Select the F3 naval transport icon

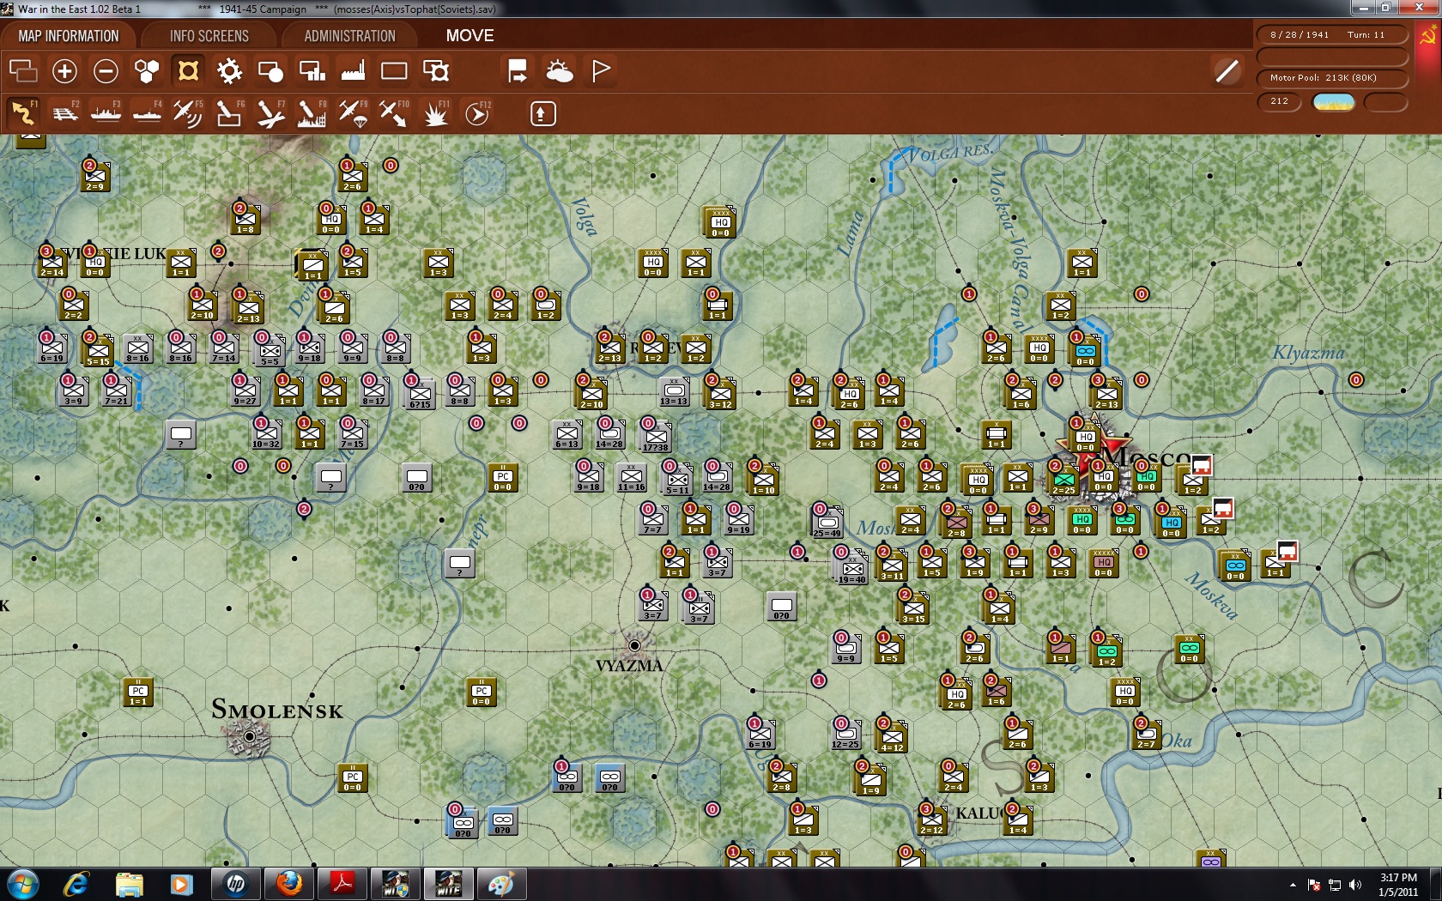tap(106, 112)
